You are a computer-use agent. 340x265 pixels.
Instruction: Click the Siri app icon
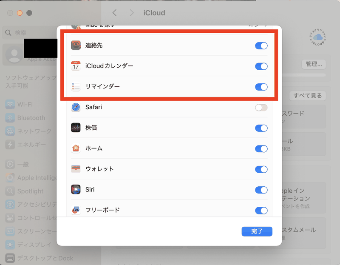[76, 189]
